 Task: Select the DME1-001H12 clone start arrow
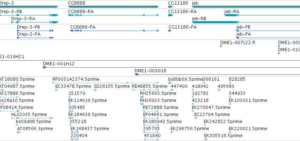pyautogui.click(x=45, y=67)
